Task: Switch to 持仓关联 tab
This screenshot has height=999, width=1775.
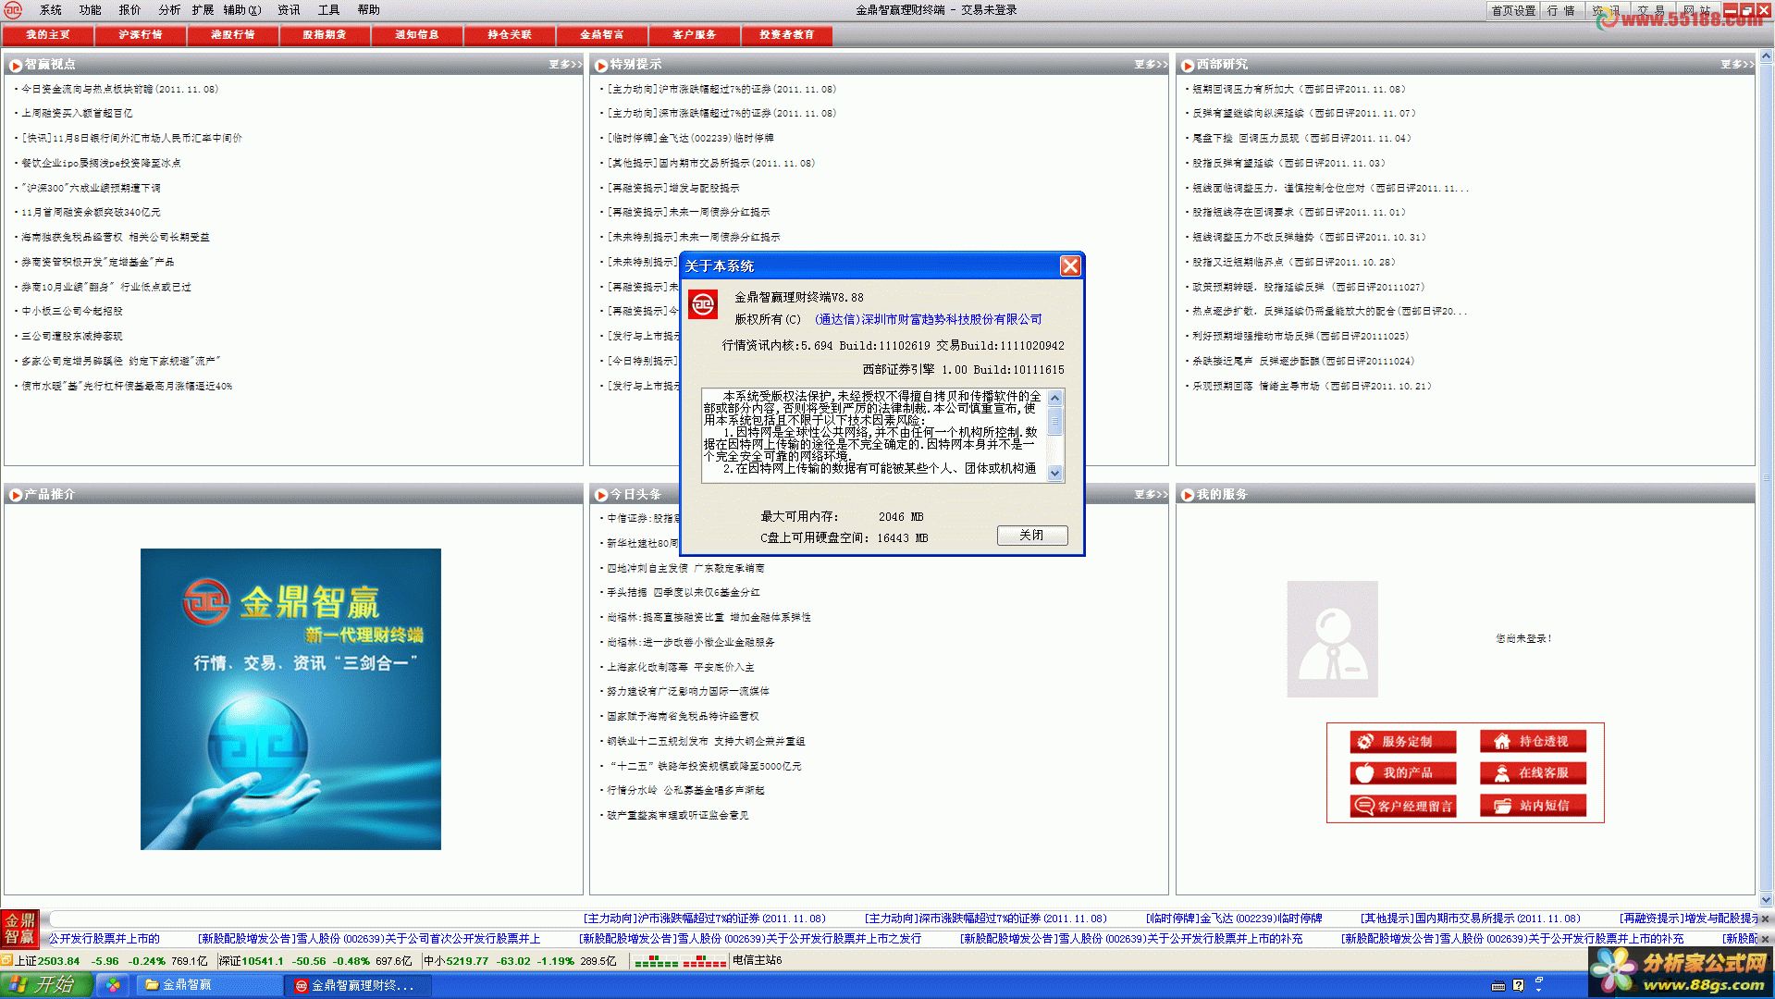Action: pos(510,35)
